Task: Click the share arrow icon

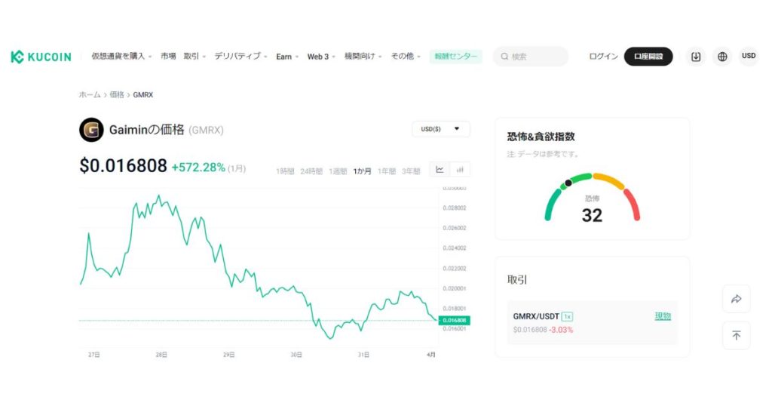Action: tap(736, 299)
